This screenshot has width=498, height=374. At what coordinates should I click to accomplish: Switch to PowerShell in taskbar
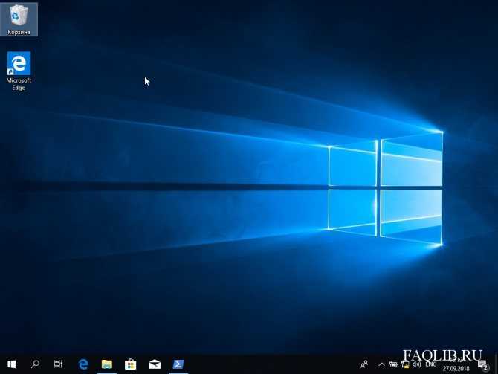(x=178, y=364)
